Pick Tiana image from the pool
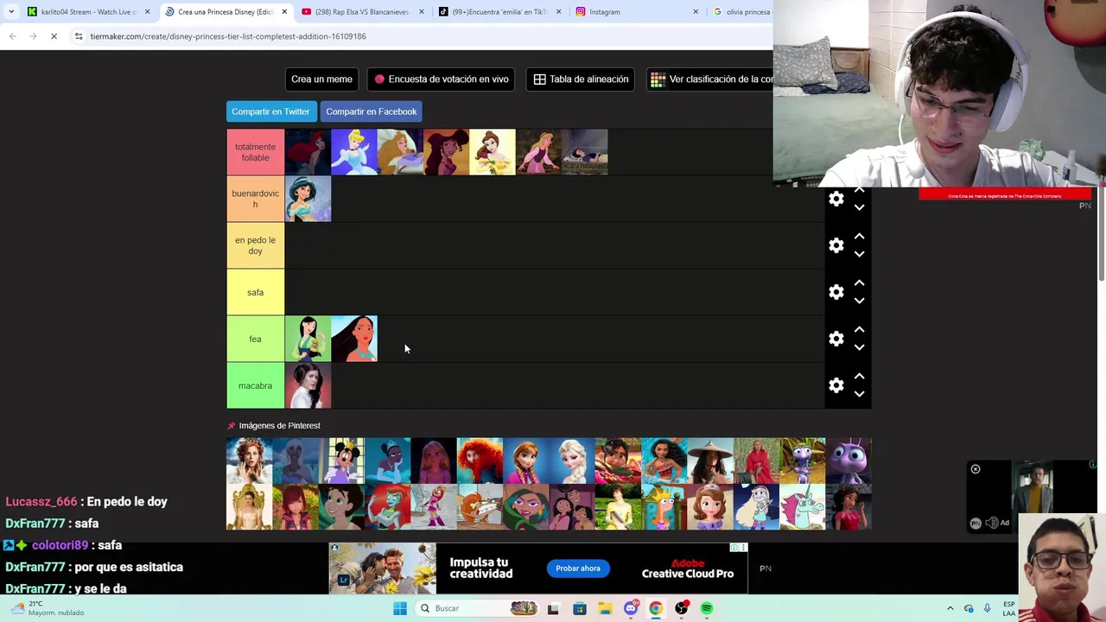Image resolution: width=1106 pixels, height=622 pixels. [x=388, y=460]
